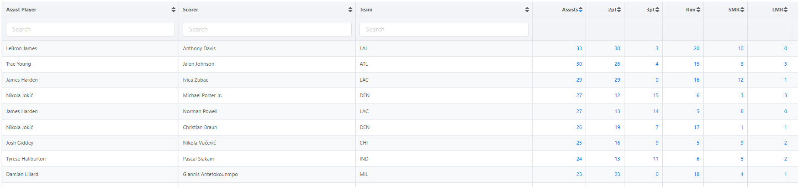Click LeBron James assists total 33

point(579,48)
